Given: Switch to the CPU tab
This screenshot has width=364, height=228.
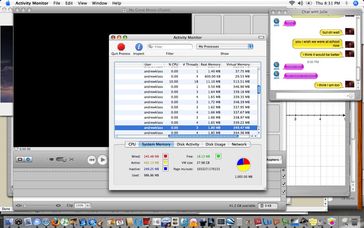Looking at the screenshot, I should 132,144.
